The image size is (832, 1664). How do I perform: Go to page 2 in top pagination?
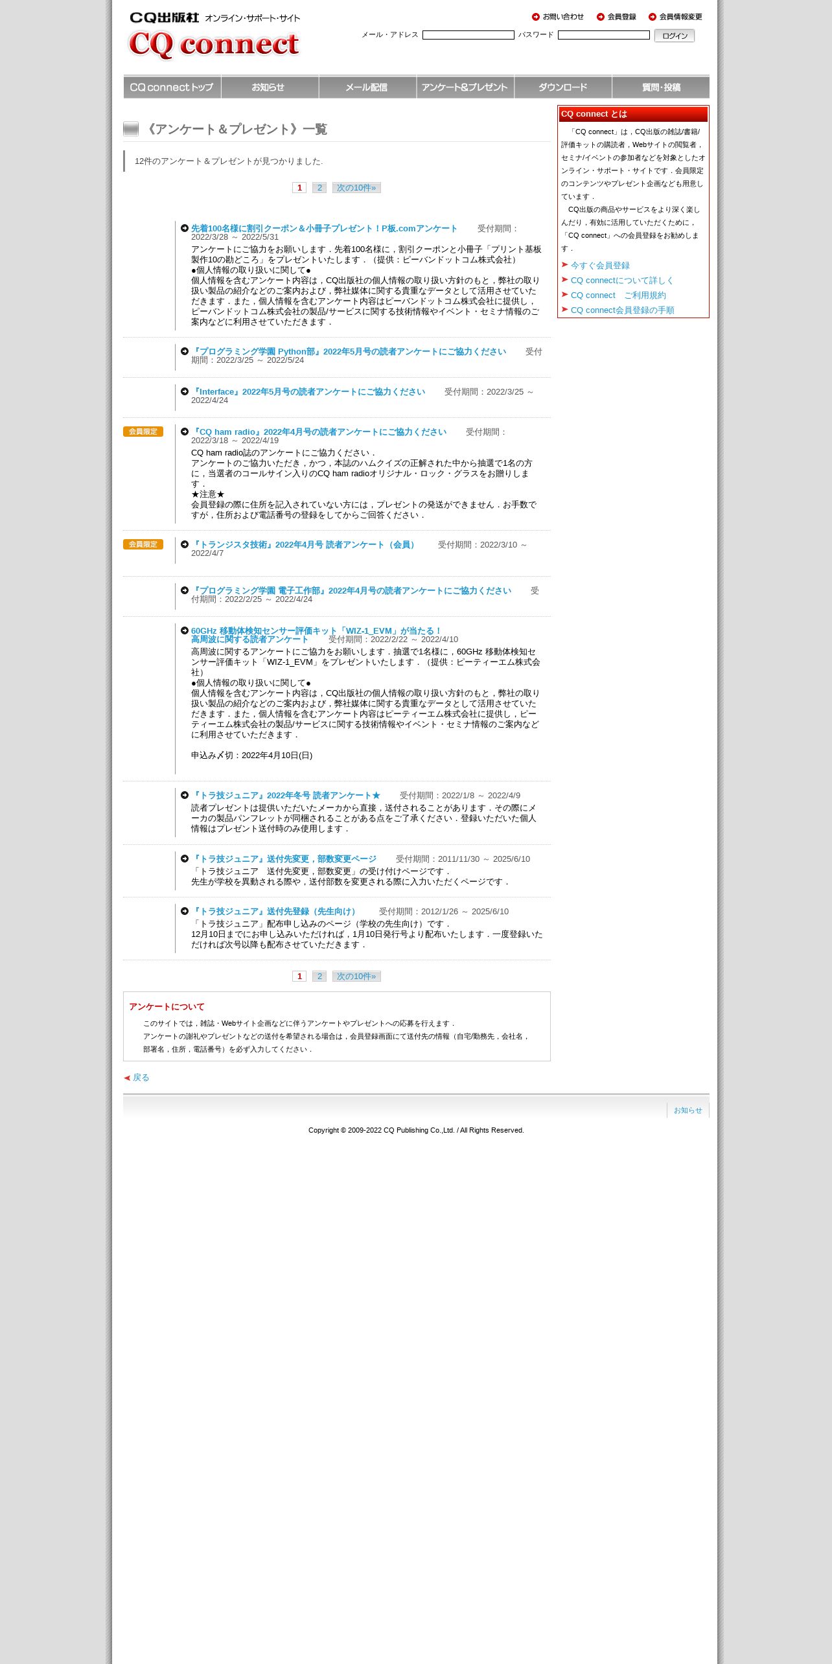319,188
